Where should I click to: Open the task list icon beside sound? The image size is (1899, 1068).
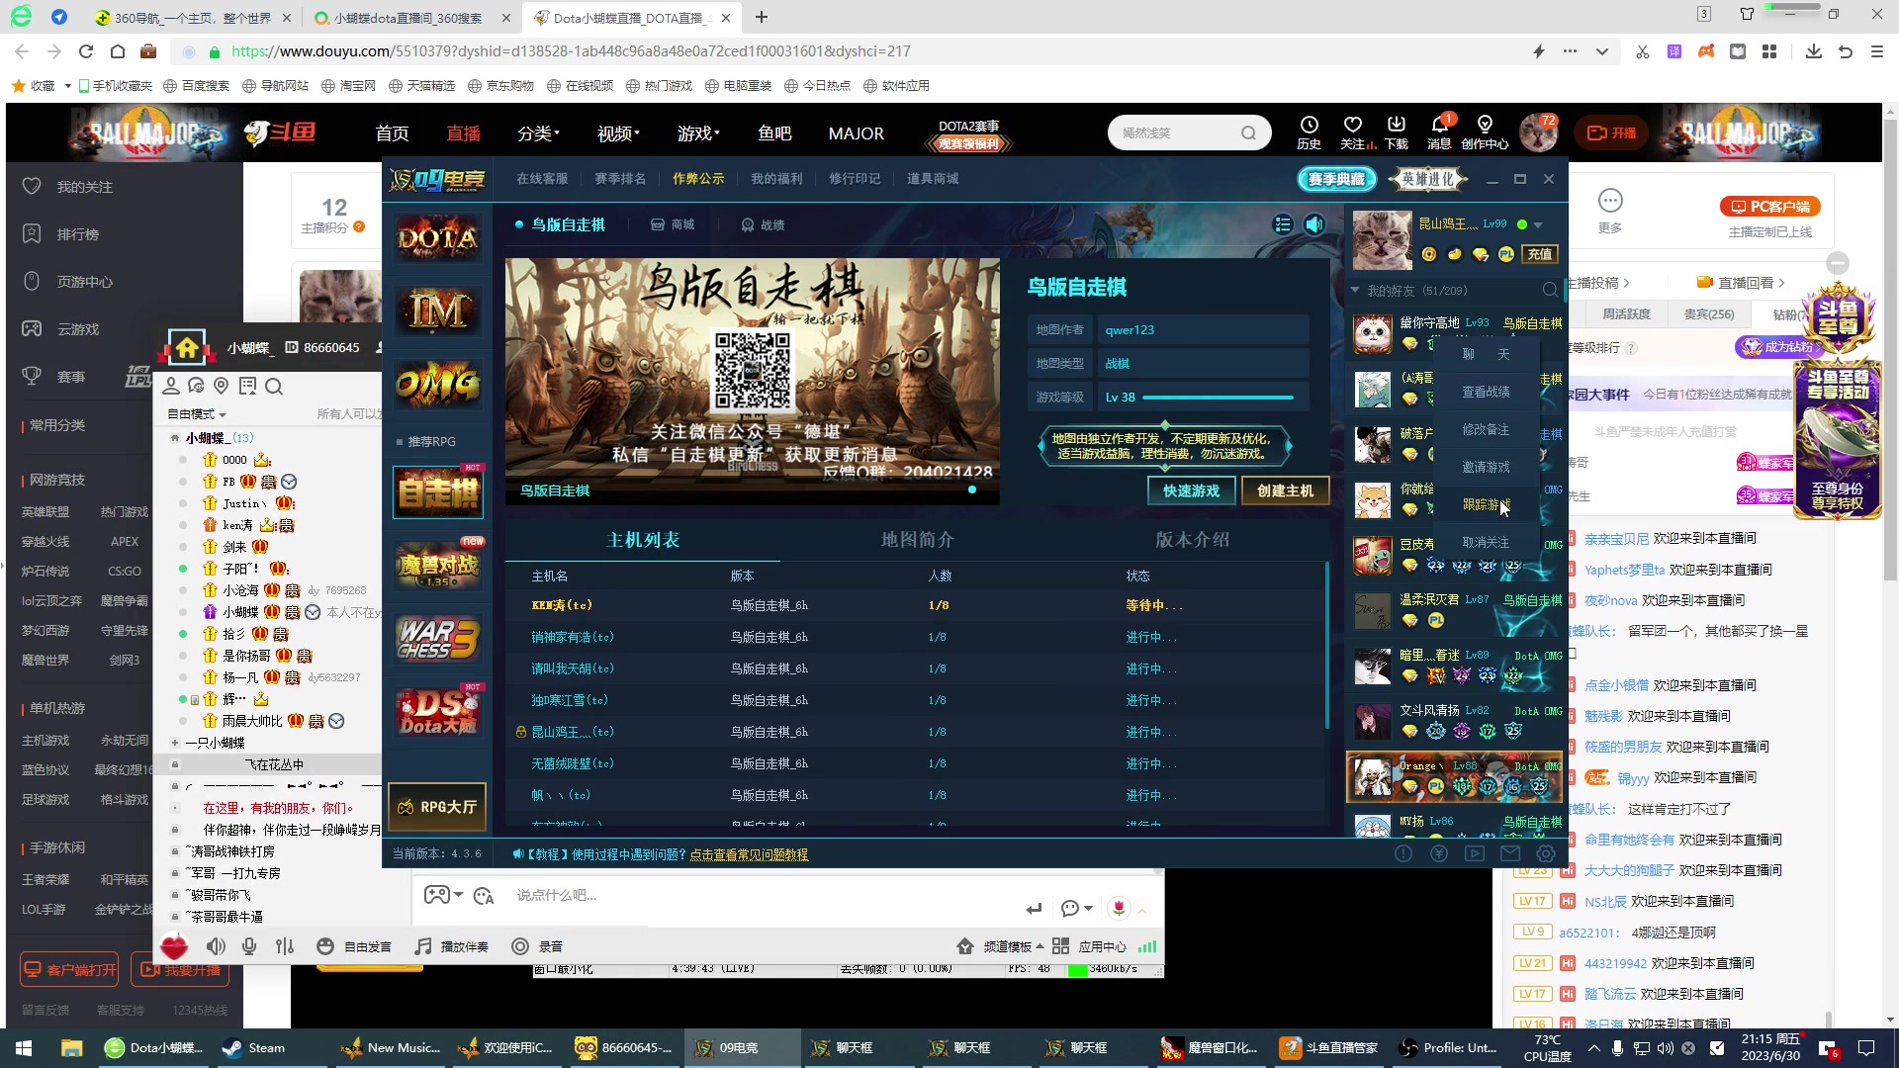(1283, 224)
